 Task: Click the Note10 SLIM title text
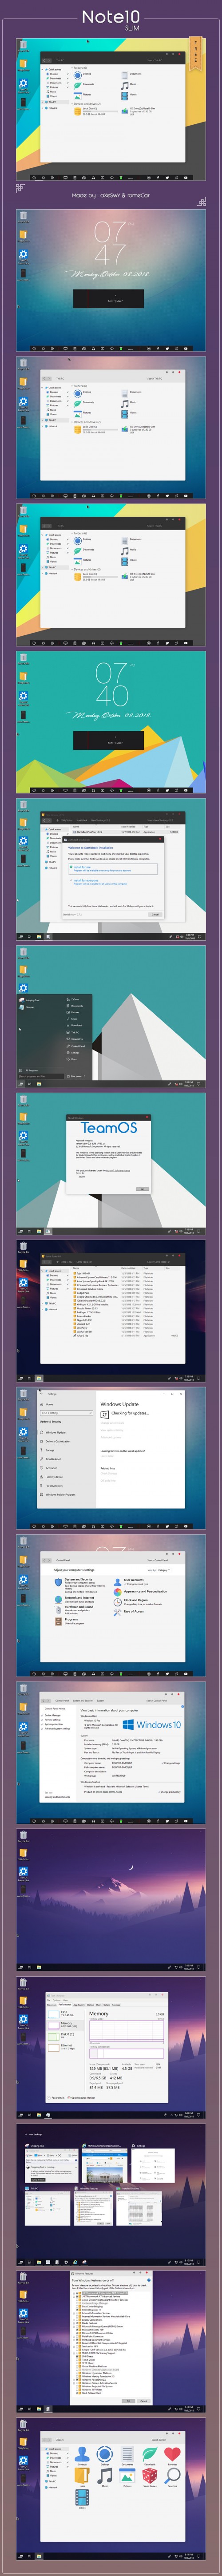(x=110, y=19)
